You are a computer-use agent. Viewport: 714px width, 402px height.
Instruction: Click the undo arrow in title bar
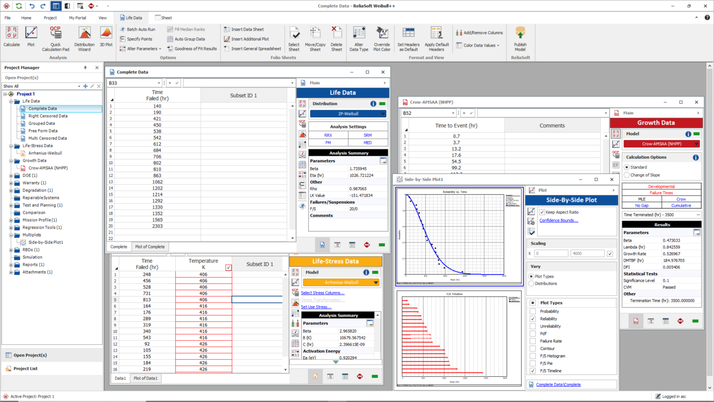tap(32, 6)
